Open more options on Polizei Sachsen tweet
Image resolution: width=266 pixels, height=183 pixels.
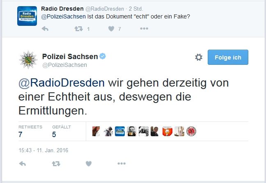(121, 164)
